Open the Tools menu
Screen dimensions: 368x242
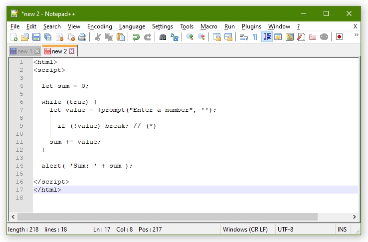pos(186,26)
